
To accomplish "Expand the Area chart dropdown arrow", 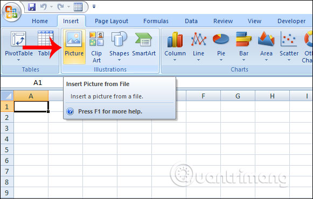I will click(x=266, y=60).
